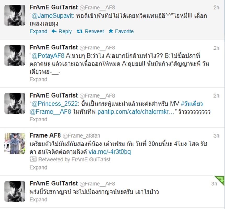
Task: Click the Retweet arrows icon
Action: pyautogui.click(x=80, y=31)
